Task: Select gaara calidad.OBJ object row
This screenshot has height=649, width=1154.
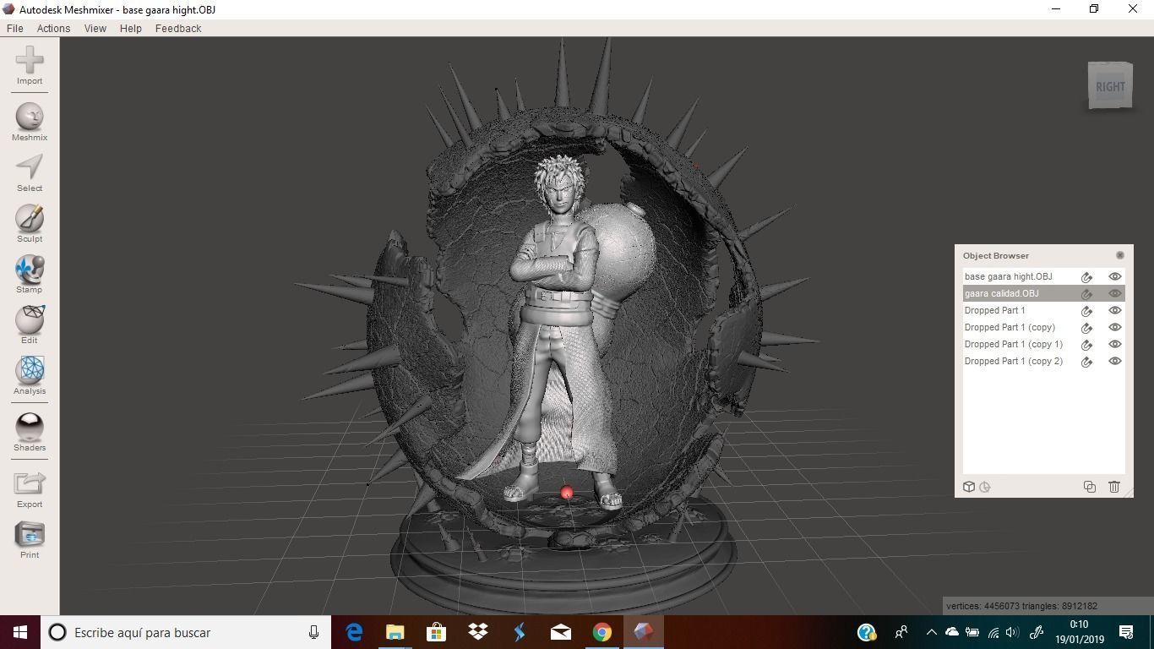Action: [1044, 293]
